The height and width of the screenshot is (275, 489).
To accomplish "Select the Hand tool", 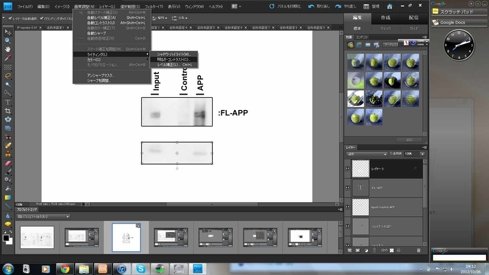I will [x=8, y=50].
